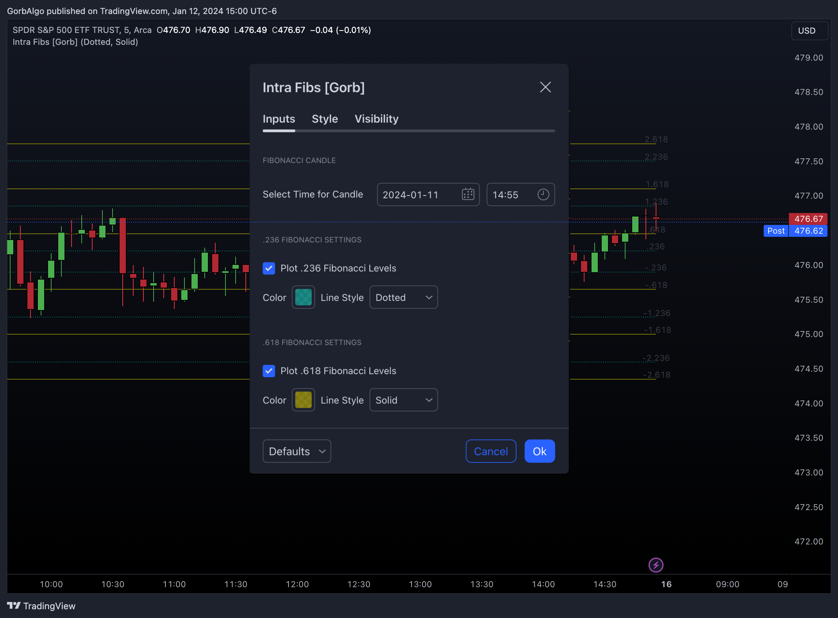Click the -2.618 Fibonacci level label
Screen dimensions: 838x618
pyautogui.click(x=657, y=375)
